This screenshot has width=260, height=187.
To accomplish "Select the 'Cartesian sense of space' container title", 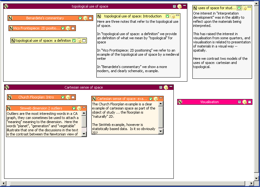I will (x=84, y=87).
